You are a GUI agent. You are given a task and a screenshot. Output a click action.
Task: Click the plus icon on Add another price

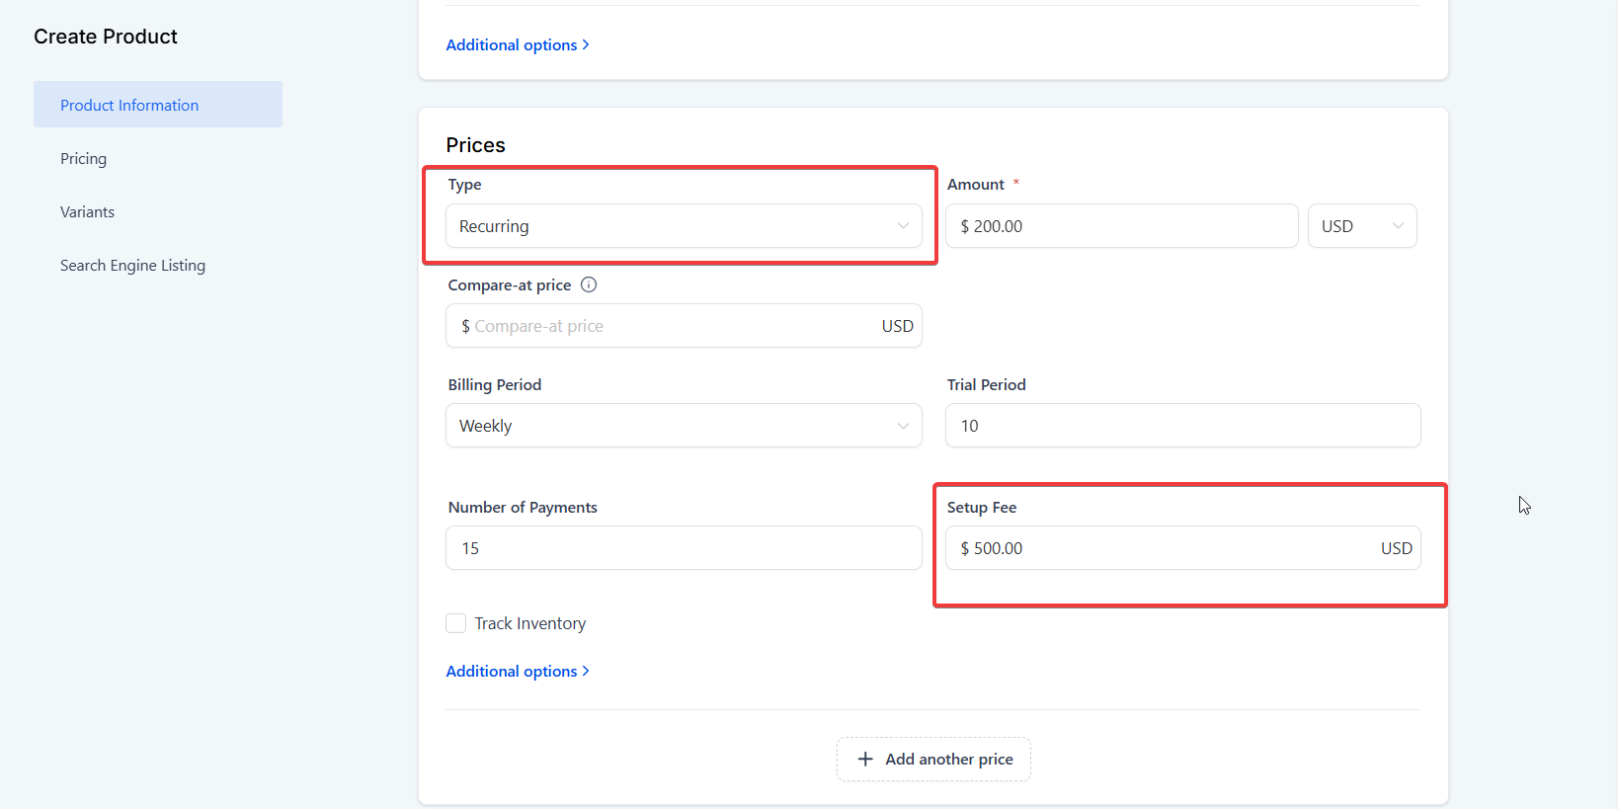pos(865,759)
